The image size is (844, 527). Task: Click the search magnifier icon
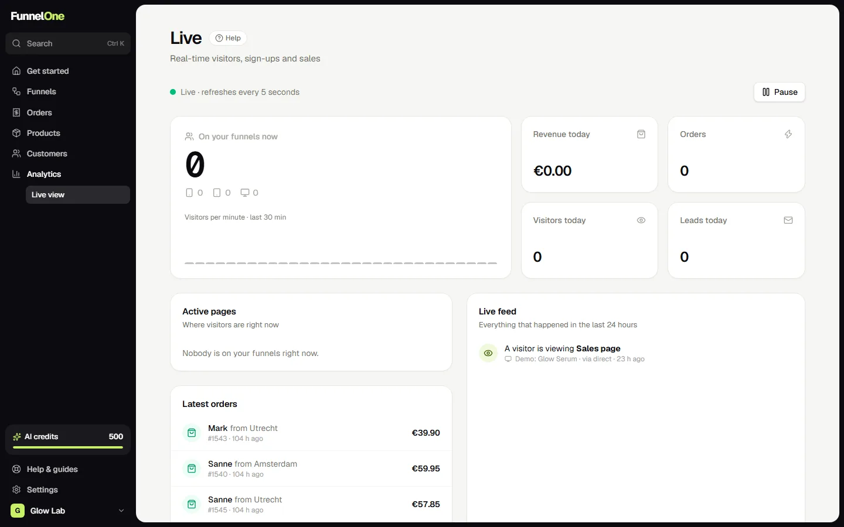[16, 43]
